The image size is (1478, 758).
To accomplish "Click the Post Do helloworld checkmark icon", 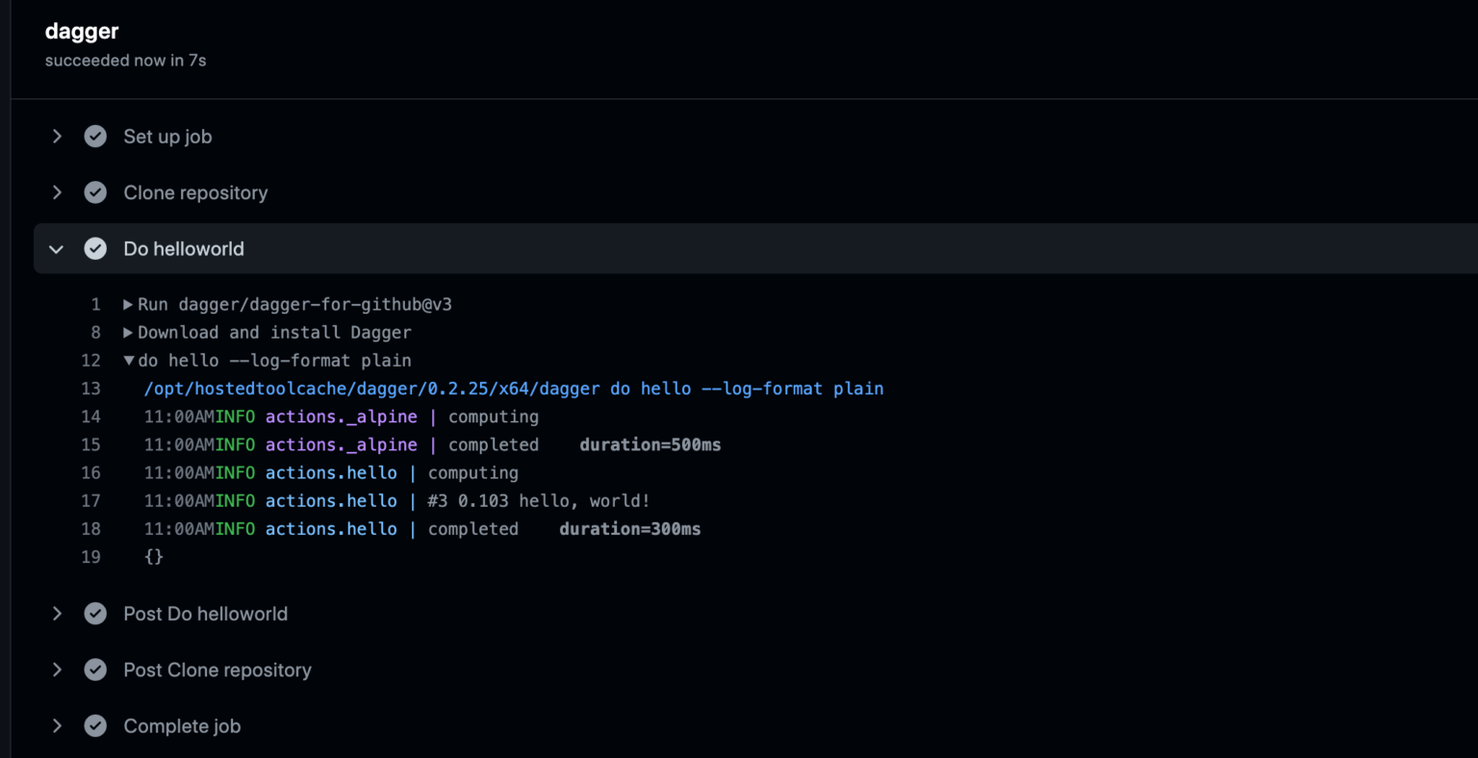I will point(95,614).
